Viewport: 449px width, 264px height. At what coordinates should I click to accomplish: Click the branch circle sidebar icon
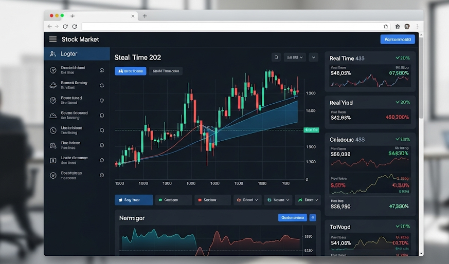pyautogui.click(x=53, y=70)
